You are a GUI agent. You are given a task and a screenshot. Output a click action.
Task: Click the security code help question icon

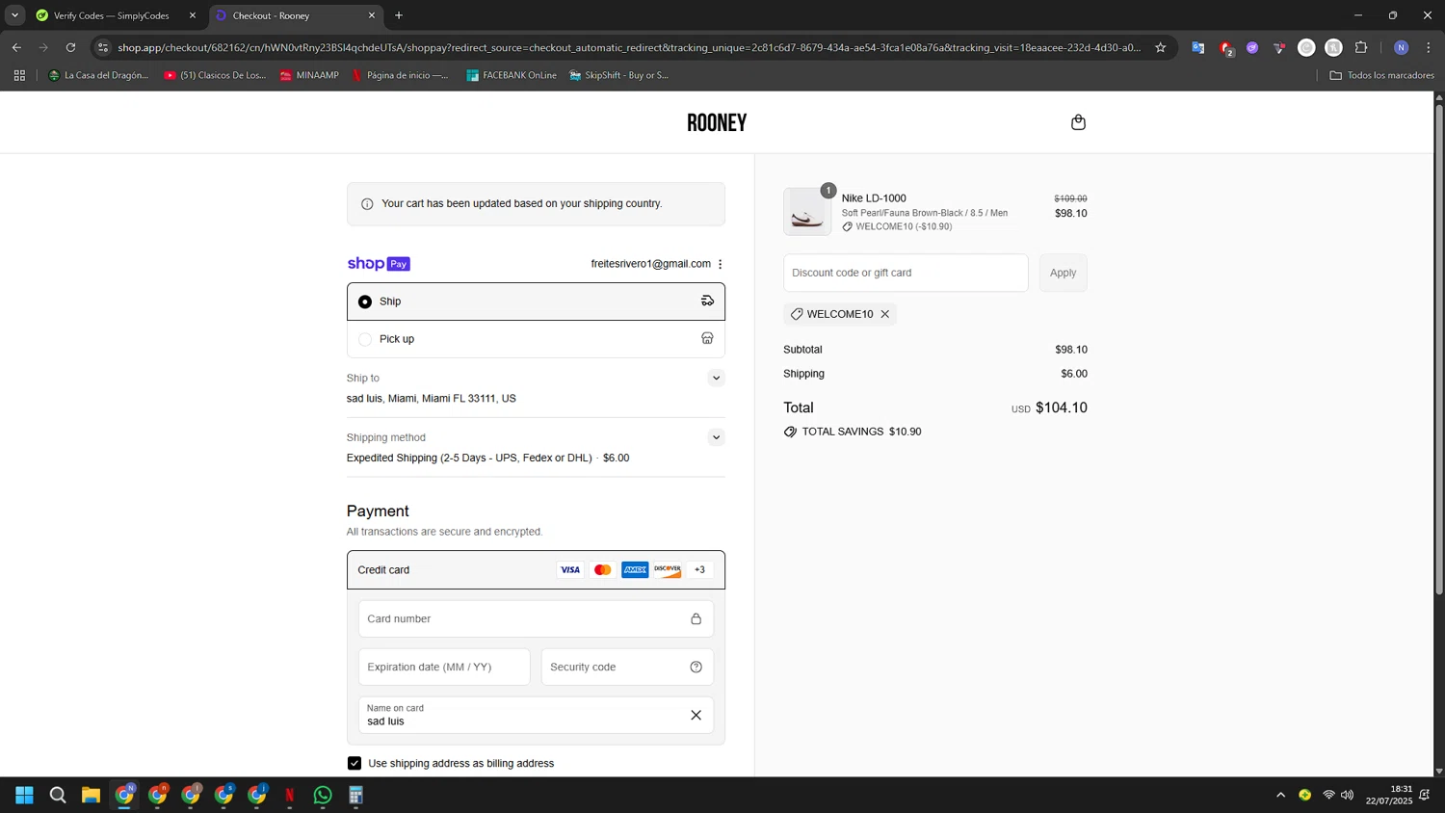click(696, 667)
